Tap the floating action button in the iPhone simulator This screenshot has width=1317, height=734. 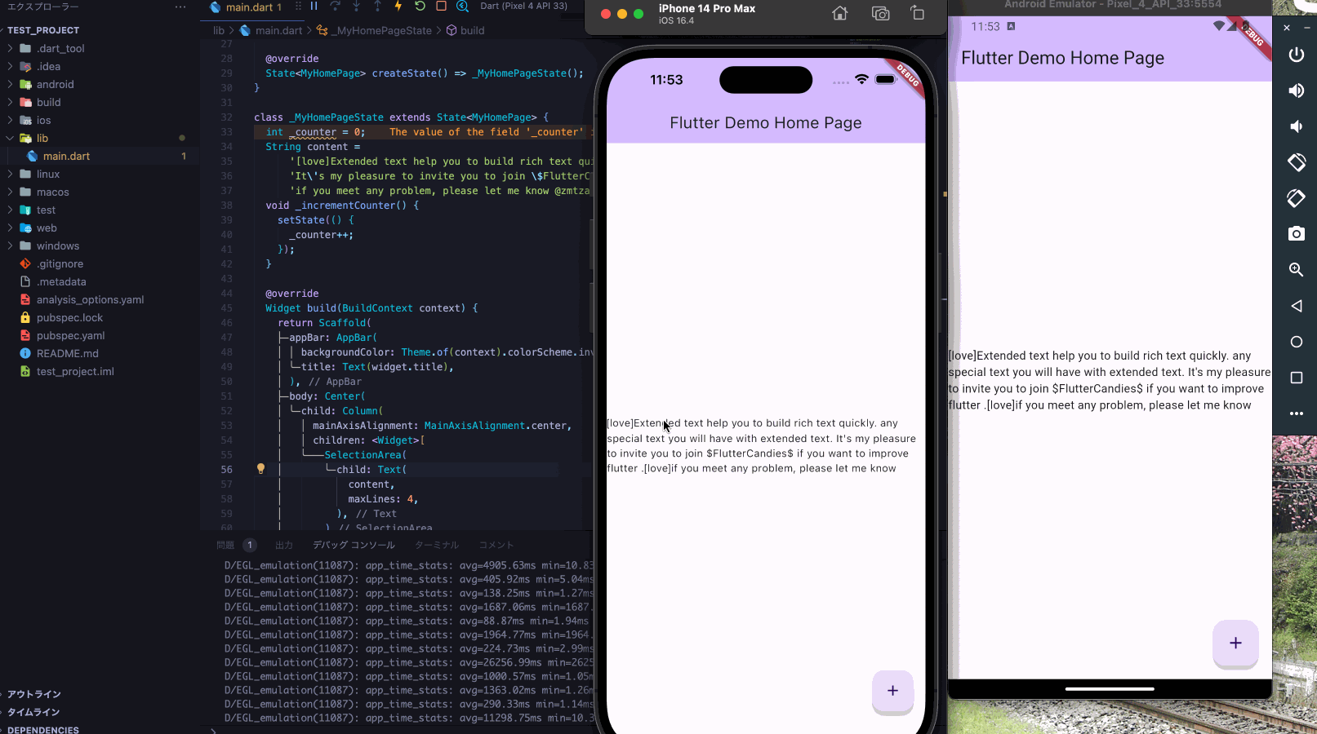(x=892, y=692)
